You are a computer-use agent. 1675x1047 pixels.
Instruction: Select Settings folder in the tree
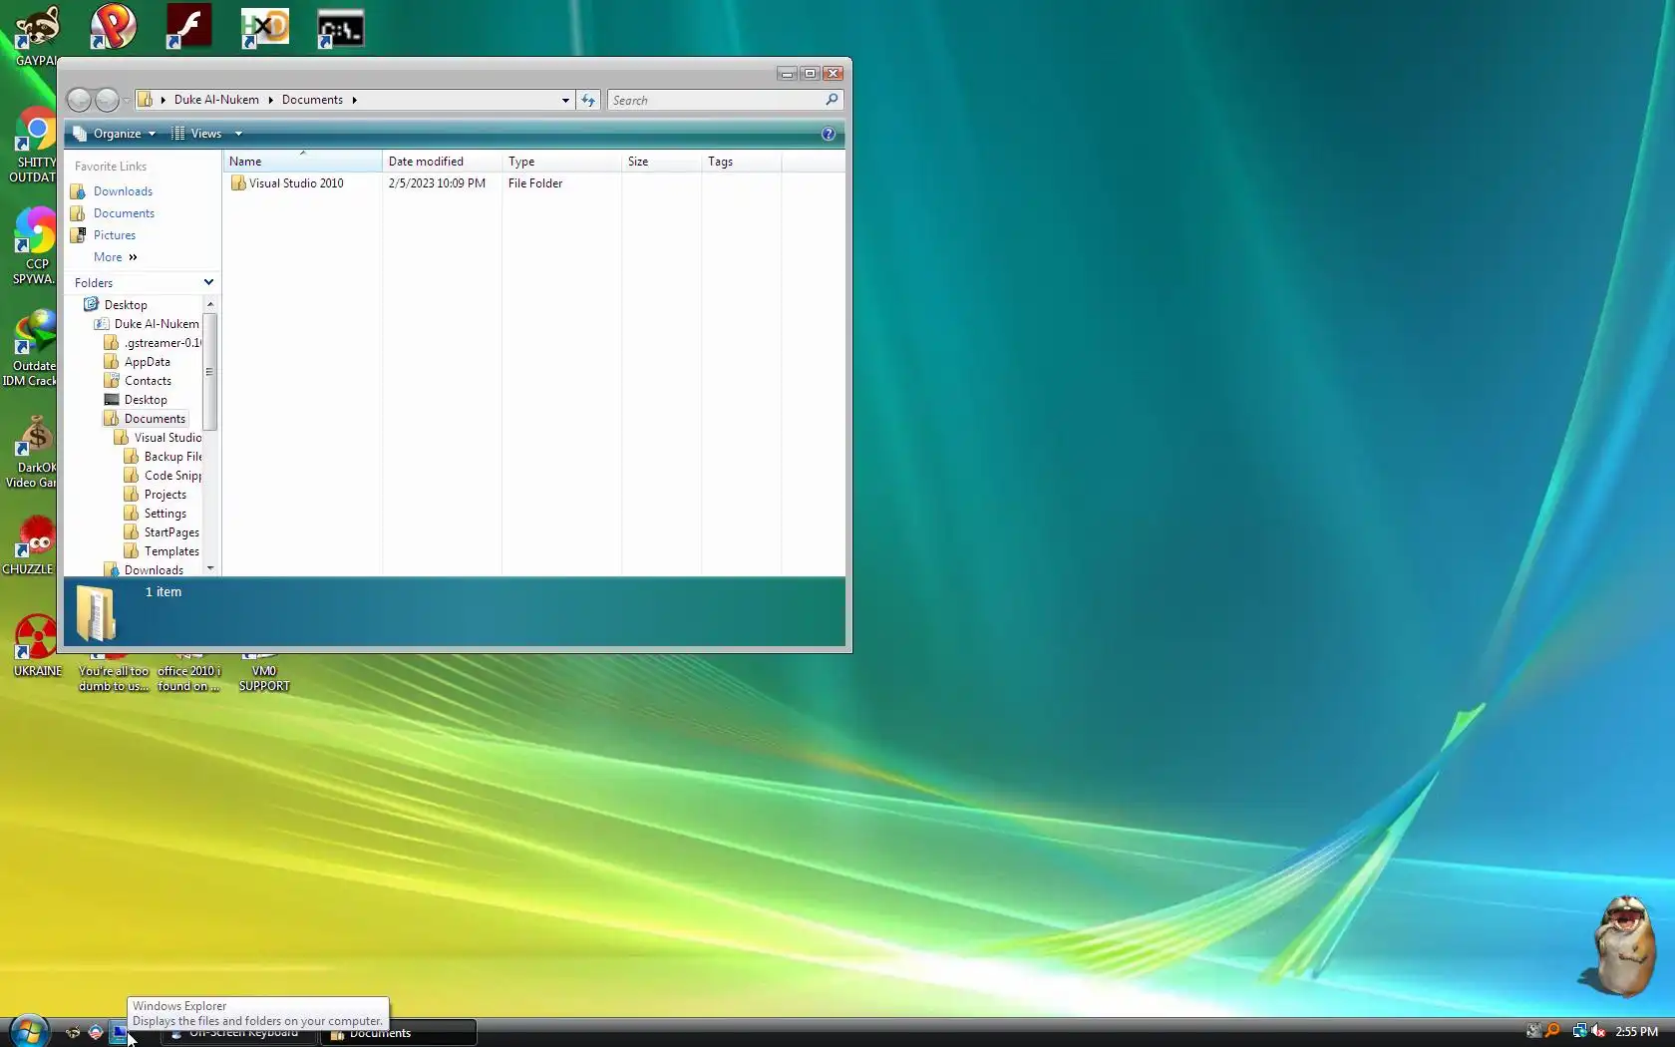tap(165, 514)
